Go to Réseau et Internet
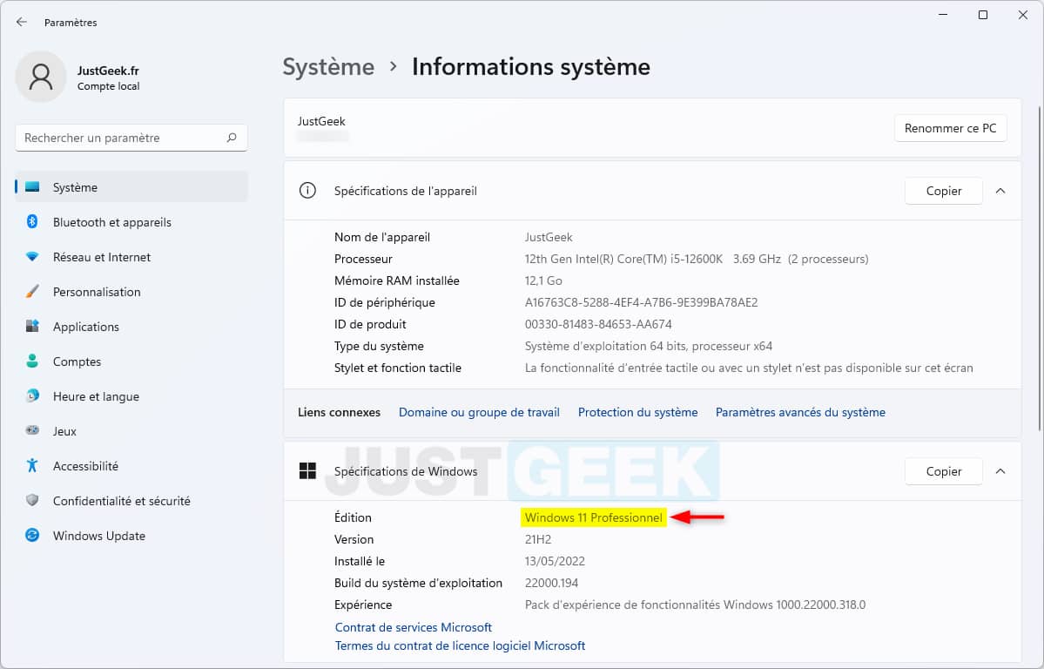The image size is (1044, 669). 131,257
